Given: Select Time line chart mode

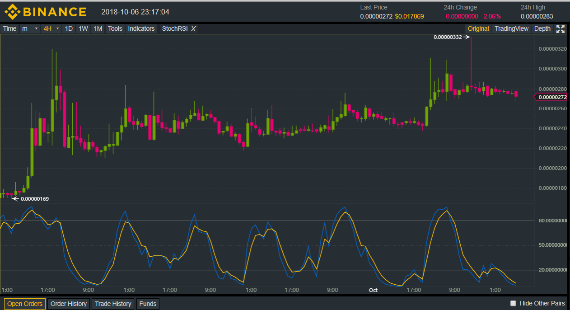Looking at the screenshot, I should [x=9, y=29].
